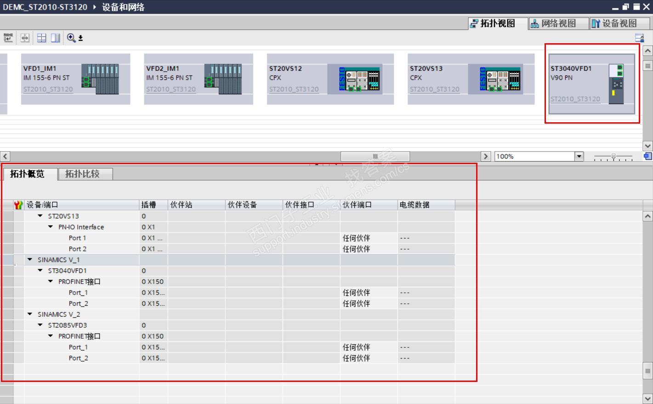653x404 pixels.
Task: Collapse PROFINET接口 under ST2085VFD3
Action: (51, 336)
